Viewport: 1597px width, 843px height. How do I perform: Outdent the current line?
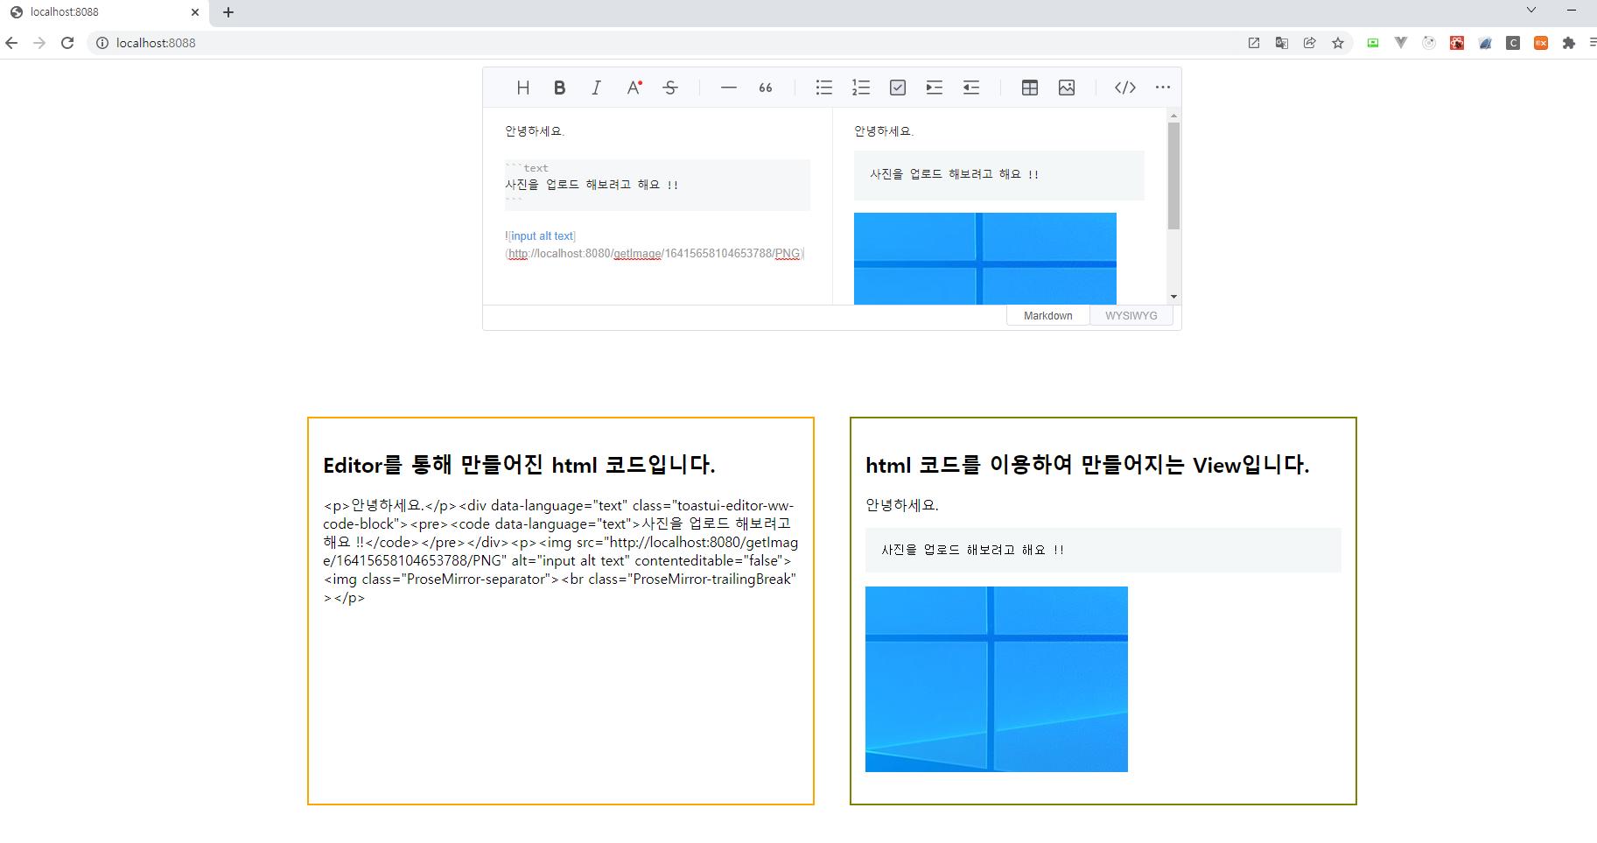[971, 88]
